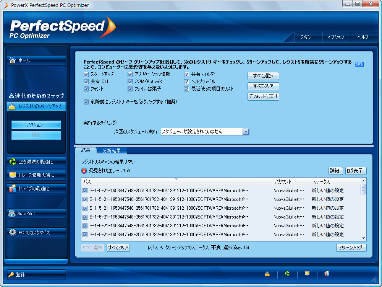
Task: Toggle the ファイル拡張子 checkbox
Action: tap(130, 89)
